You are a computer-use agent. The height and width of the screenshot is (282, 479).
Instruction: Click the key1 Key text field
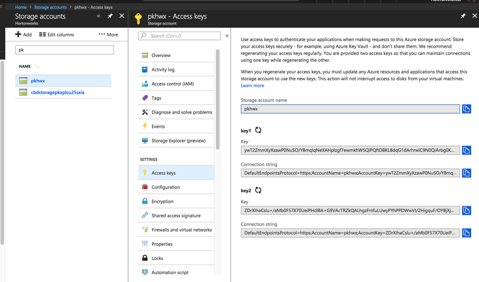(350, 150)
